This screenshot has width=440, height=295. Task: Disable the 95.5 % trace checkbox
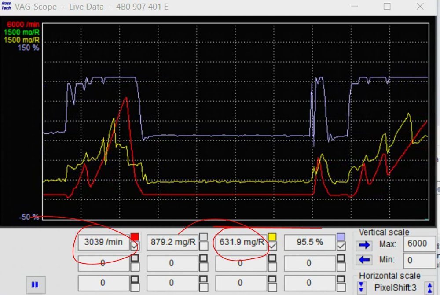click(341, 246)
